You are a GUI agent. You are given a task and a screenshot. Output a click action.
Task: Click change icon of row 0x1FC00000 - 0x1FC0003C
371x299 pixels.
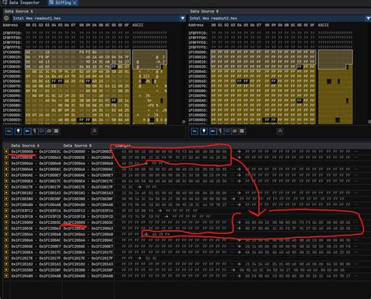pyautogui.click(x=6, y=152)
